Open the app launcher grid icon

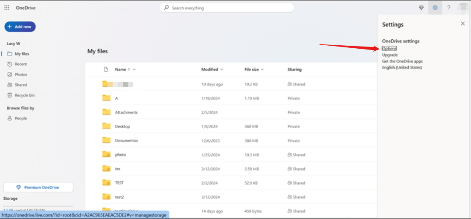pyautogui.click(x=6, y=8)
